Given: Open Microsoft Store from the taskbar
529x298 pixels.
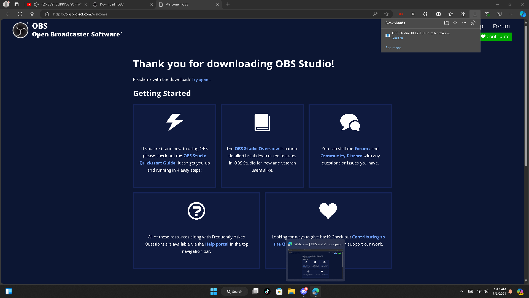Looking at the screenshot, I should point(279,291).
